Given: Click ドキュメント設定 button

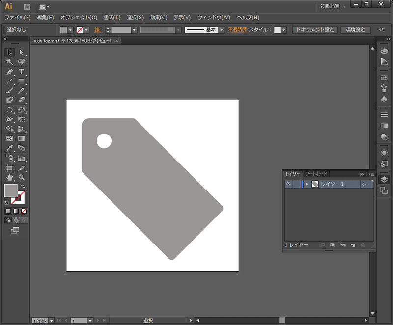Looking at the screenshot, I should (x=315, y=30).
